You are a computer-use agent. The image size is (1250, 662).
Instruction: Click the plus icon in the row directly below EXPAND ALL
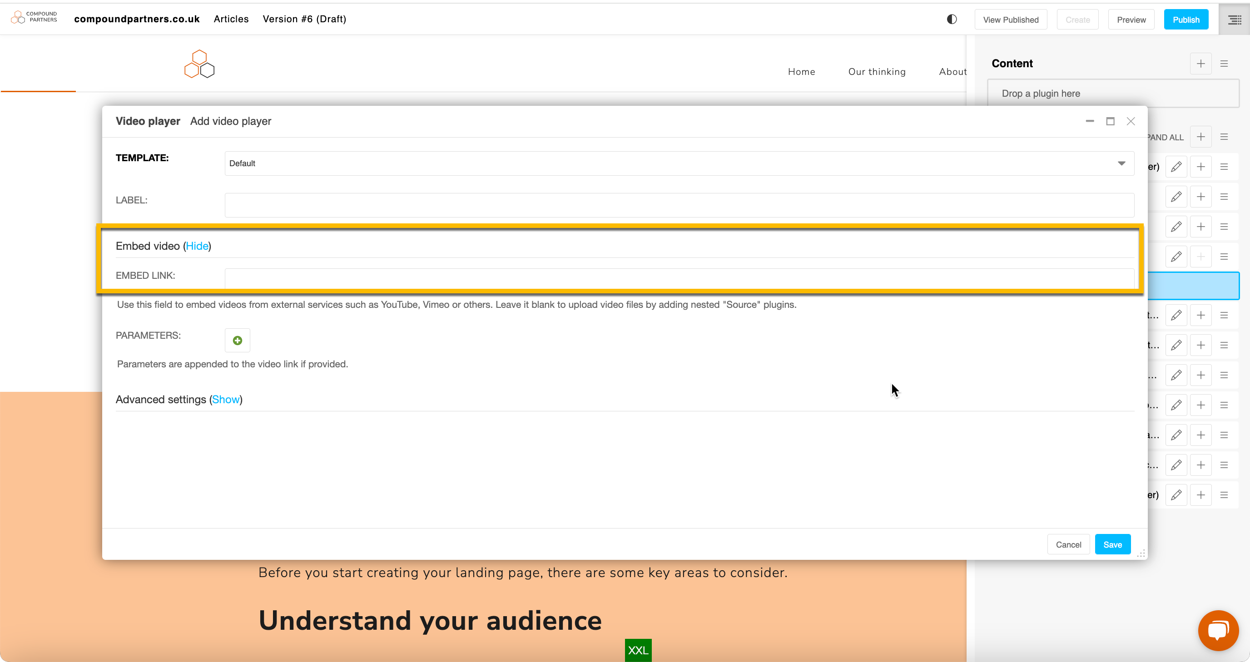pyautogui.click(x=1200, y=167)
